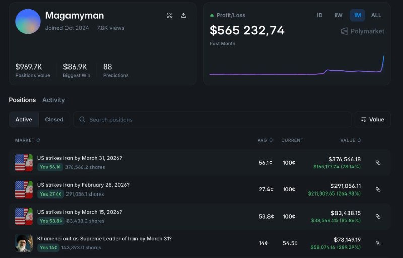Copy link for Khamenei out position row
Screen dimensions: 403x258
(x=378, y=243)
